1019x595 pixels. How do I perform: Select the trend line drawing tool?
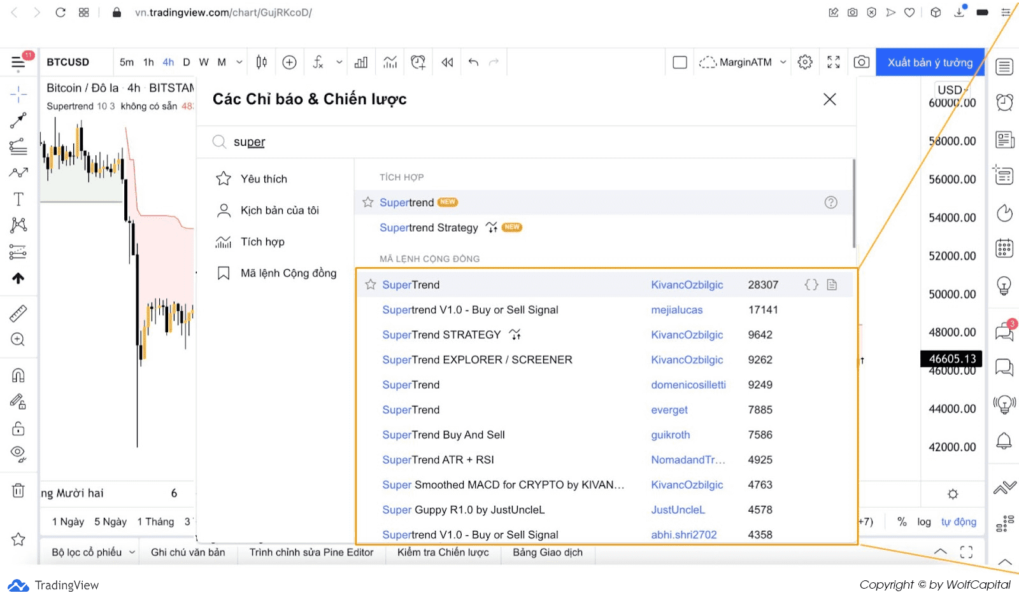(x=18, y=120)
